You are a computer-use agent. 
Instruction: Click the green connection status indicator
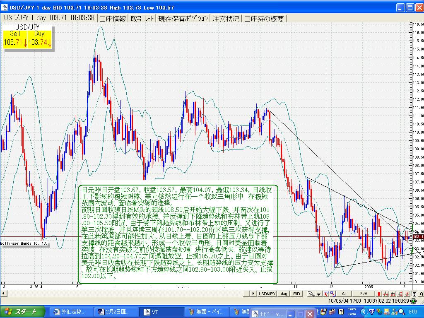coord(414,301)
